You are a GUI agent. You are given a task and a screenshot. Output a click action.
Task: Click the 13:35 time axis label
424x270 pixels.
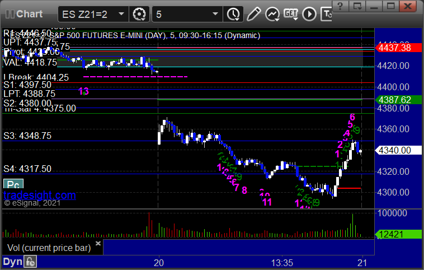(x=282, y=263)
